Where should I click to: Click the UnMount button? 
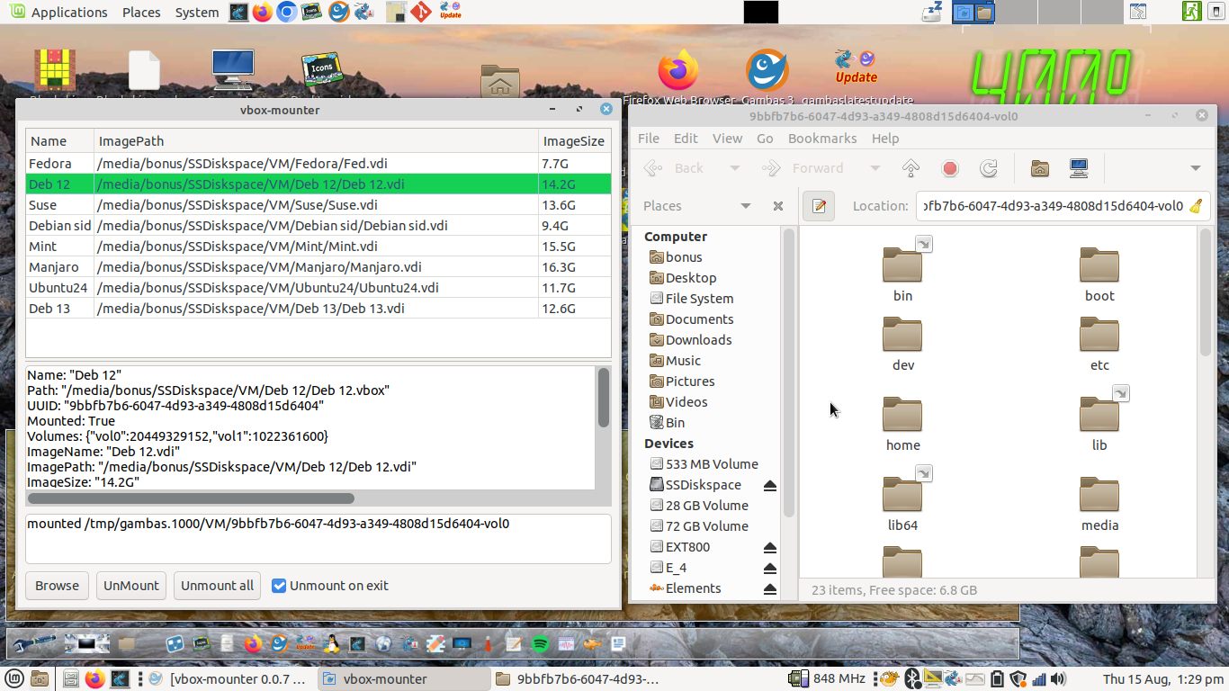[x=131, y=586]
